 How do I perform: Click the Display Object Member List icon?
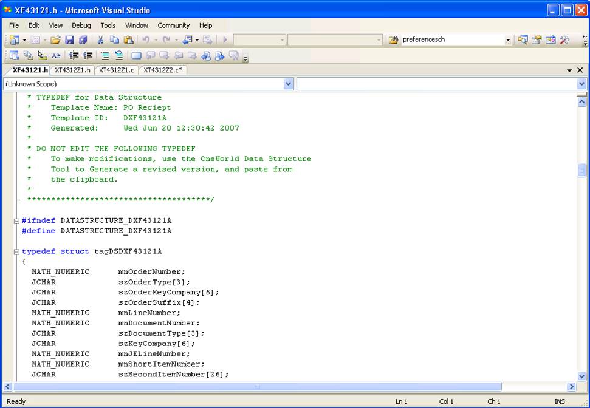tap(15, 56)
